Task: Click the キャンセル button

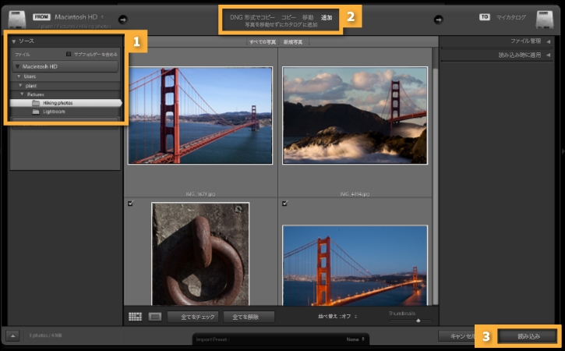Action: tap(456, 336)
